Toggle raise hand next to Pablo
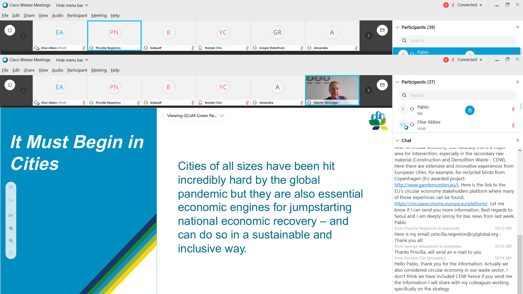Screen dimensions: 523x294 [x=470, y=110]
